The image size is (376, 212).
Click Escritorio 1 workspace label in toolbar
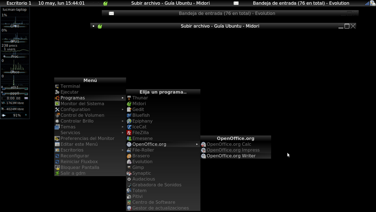19,3
